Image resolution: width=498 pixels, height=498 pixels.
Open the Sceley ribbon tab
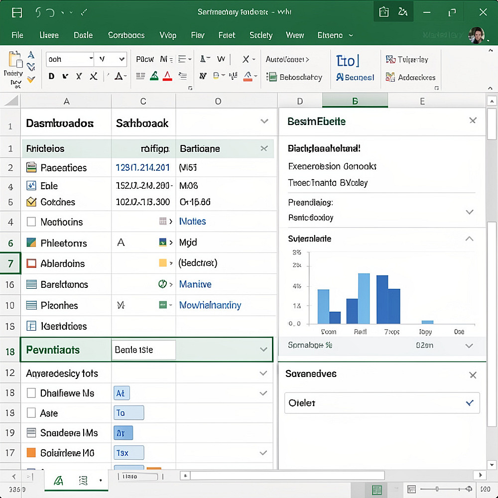(x=261, y=35)
